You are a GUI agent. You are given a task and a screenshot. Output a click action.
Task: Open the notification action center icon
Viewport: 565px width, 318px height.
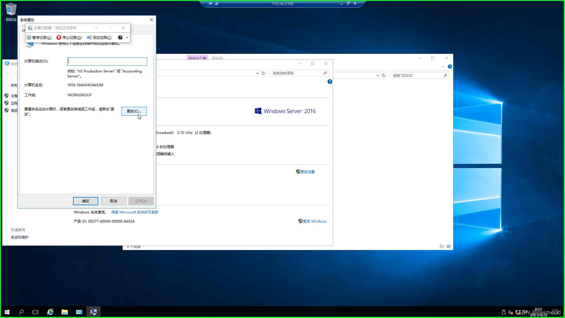point(556,312)
